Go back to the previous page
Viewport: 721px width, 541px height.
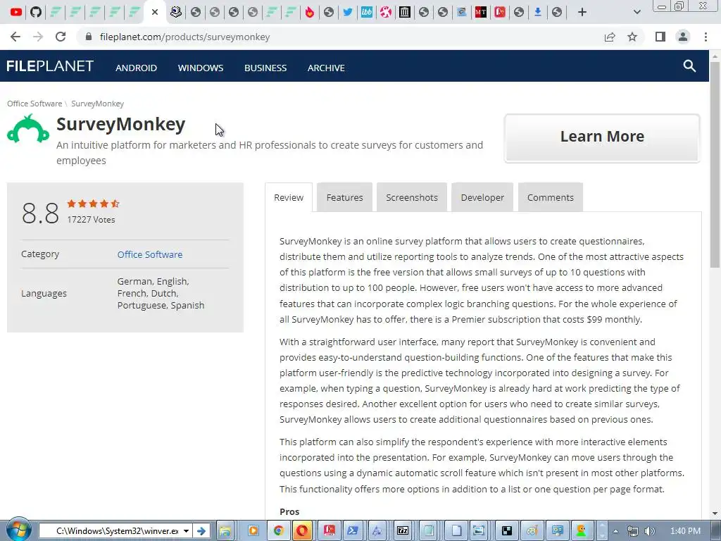point(15,37)
